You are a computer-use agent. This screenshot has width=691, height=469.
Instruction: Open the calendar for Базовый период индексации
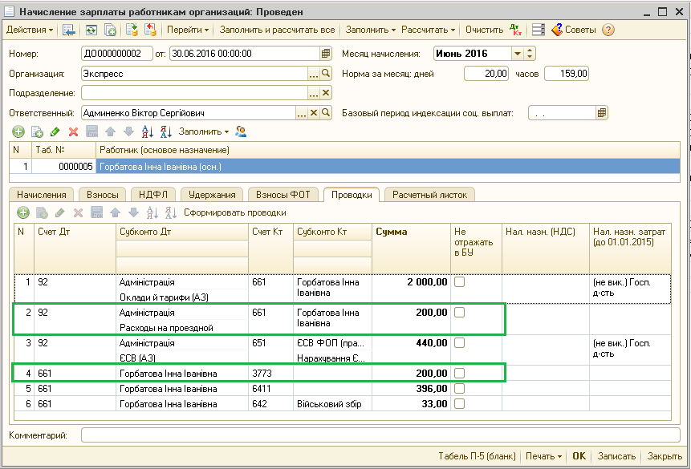(602, 113)
